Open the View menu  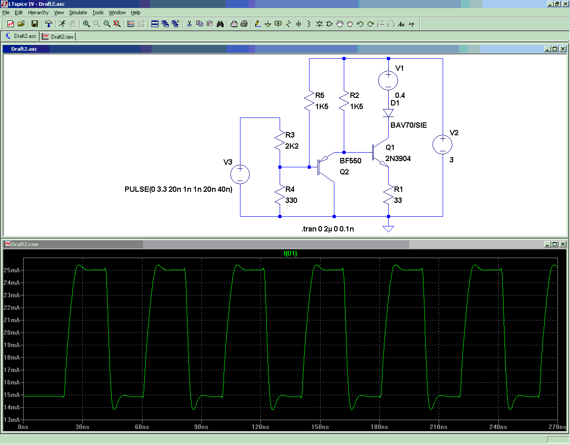59,12
